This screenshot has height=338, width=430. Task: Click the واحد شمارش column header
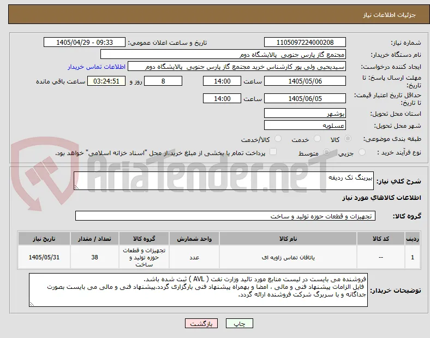(194, 239)
